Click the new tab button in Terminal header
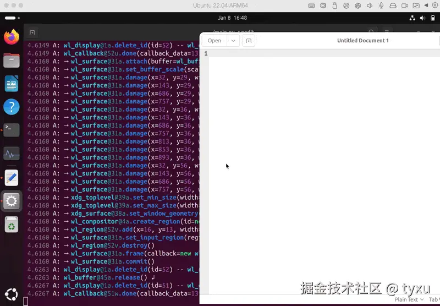 point(32,32)
